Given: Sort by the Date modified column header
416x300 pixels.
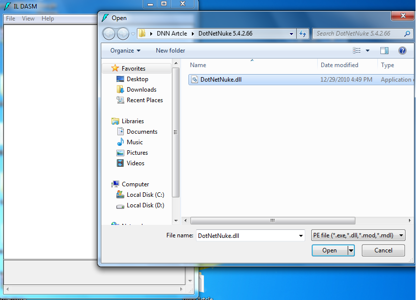Looking at the screenshot, I should [339, 65].
